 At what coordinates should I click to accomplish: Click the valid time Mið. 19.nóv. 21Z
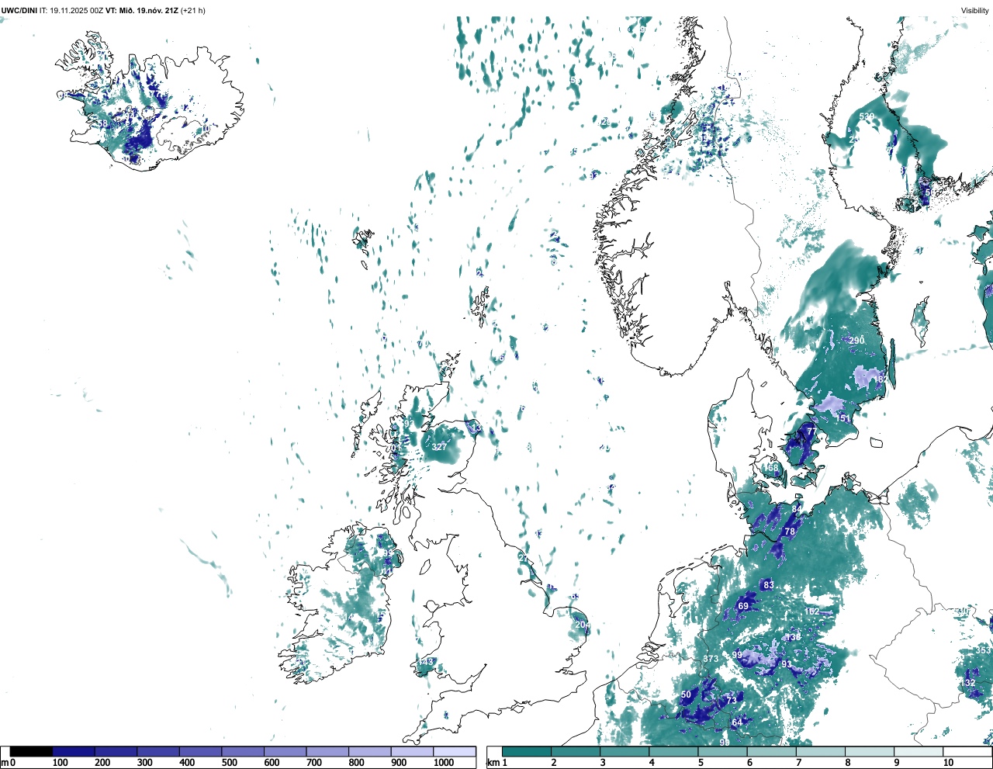coord(147,11)
